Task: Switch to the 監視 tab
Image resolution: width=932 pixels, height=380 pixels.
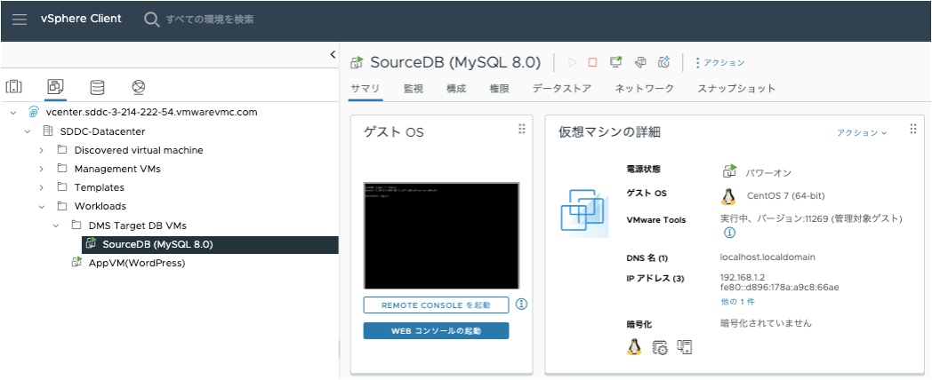Action: click(414, 89)
